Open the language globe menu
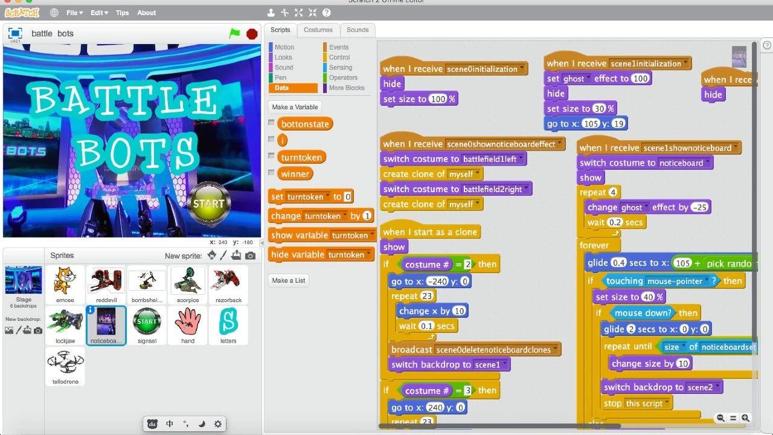Image resolution: width=773 pixels, height=435 pixels. [54, 13]
